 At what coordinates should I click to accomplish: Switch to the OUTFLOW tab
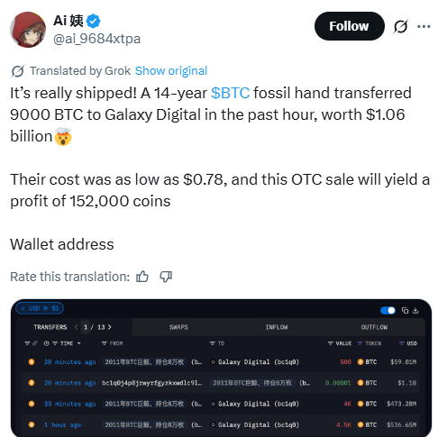374,327
